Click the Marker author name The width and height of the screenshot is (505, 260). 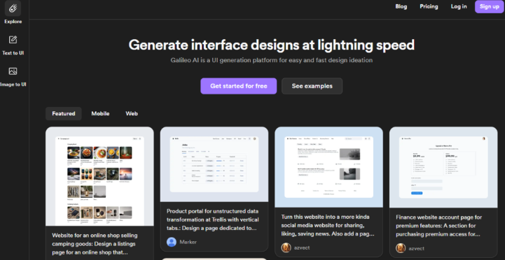(188, 242)
